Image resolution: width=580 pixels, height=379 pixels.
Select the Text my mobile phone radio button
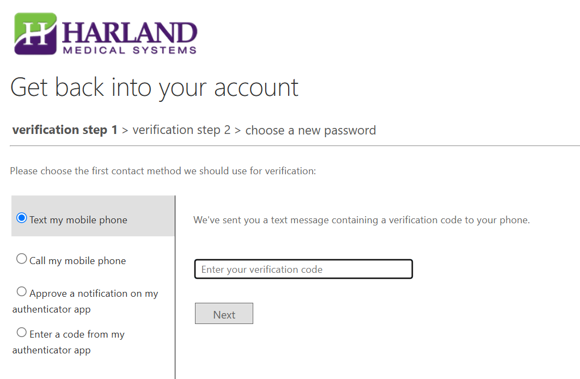click(22, 218)
